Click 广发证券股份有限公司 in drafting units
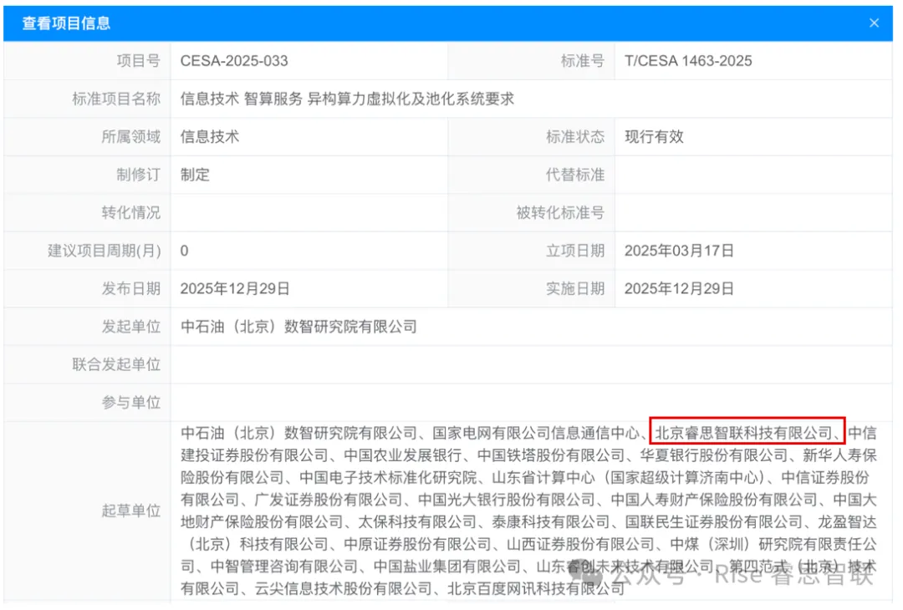Viewport: 903px width, 610px height. tap(329, 500)
